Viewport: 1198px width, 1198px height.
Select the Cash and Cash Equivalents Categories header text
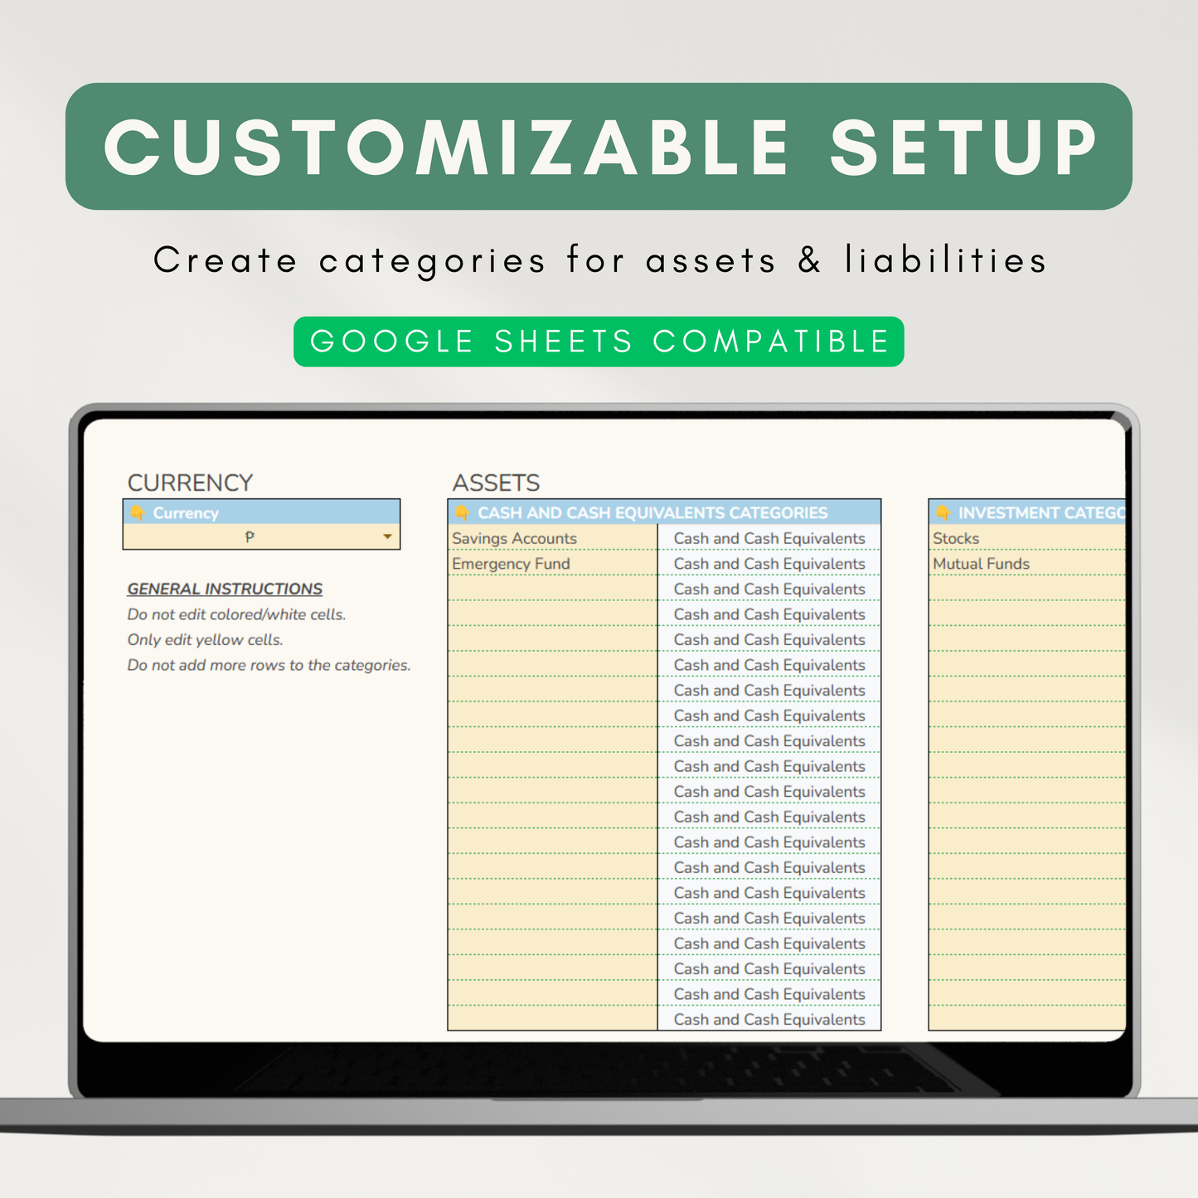[x=652, y=513]
